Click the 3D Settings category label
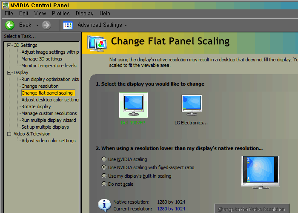This screenshot has width=298, height=213. click(26, 45)
